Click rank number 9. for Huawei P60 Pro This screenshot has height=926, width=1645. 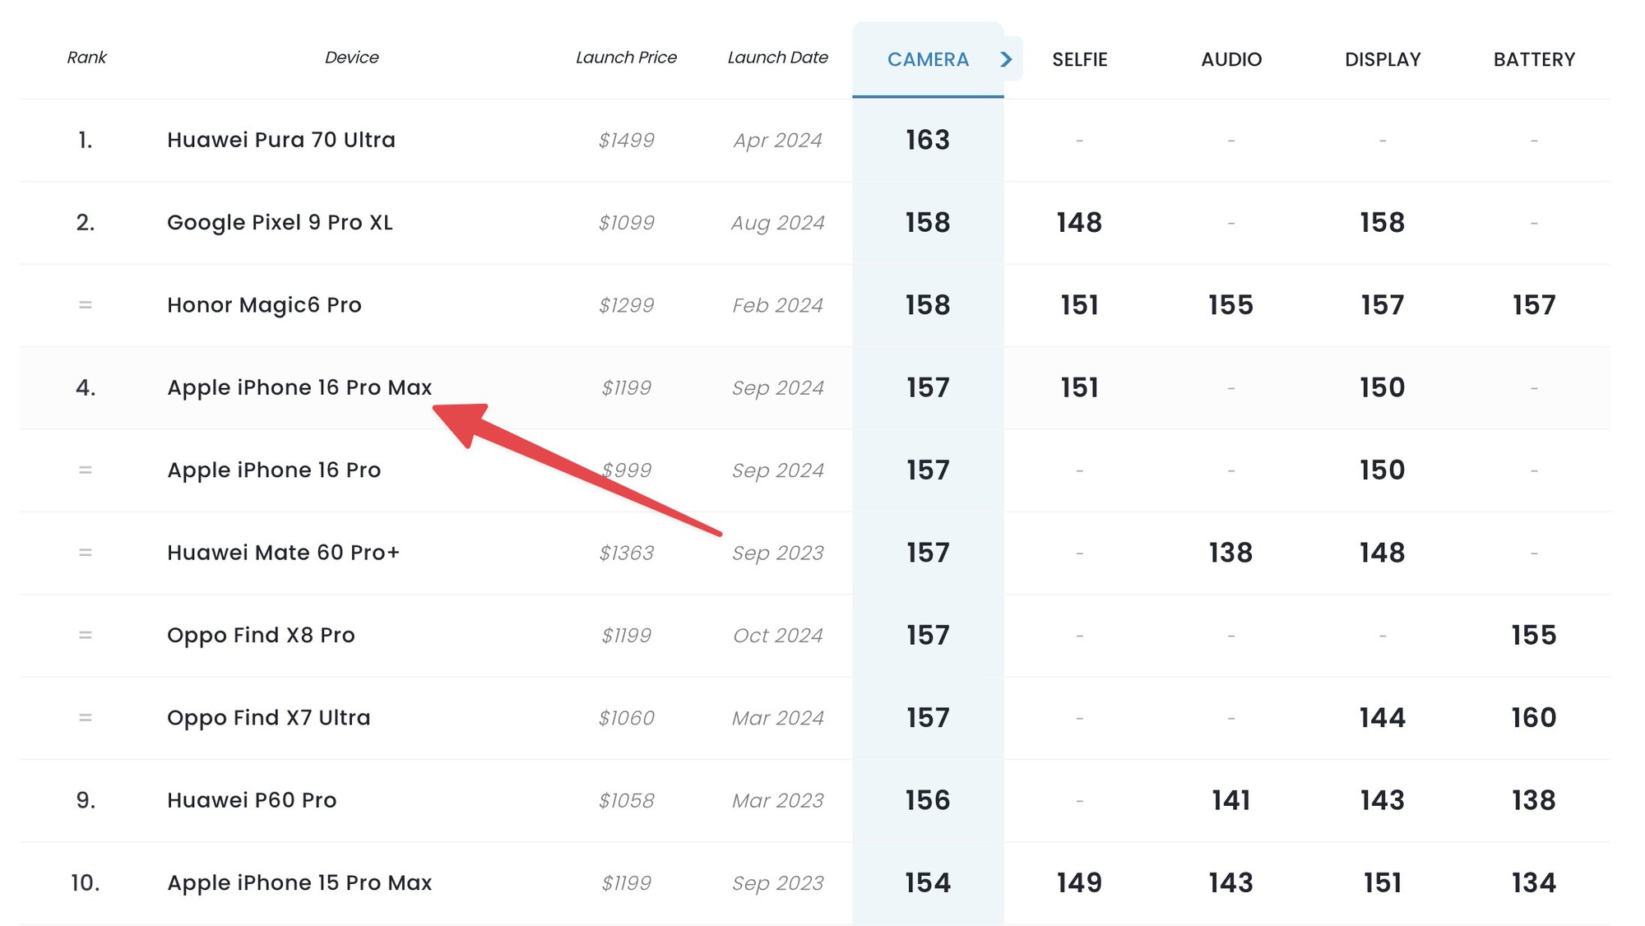point(86,800)
